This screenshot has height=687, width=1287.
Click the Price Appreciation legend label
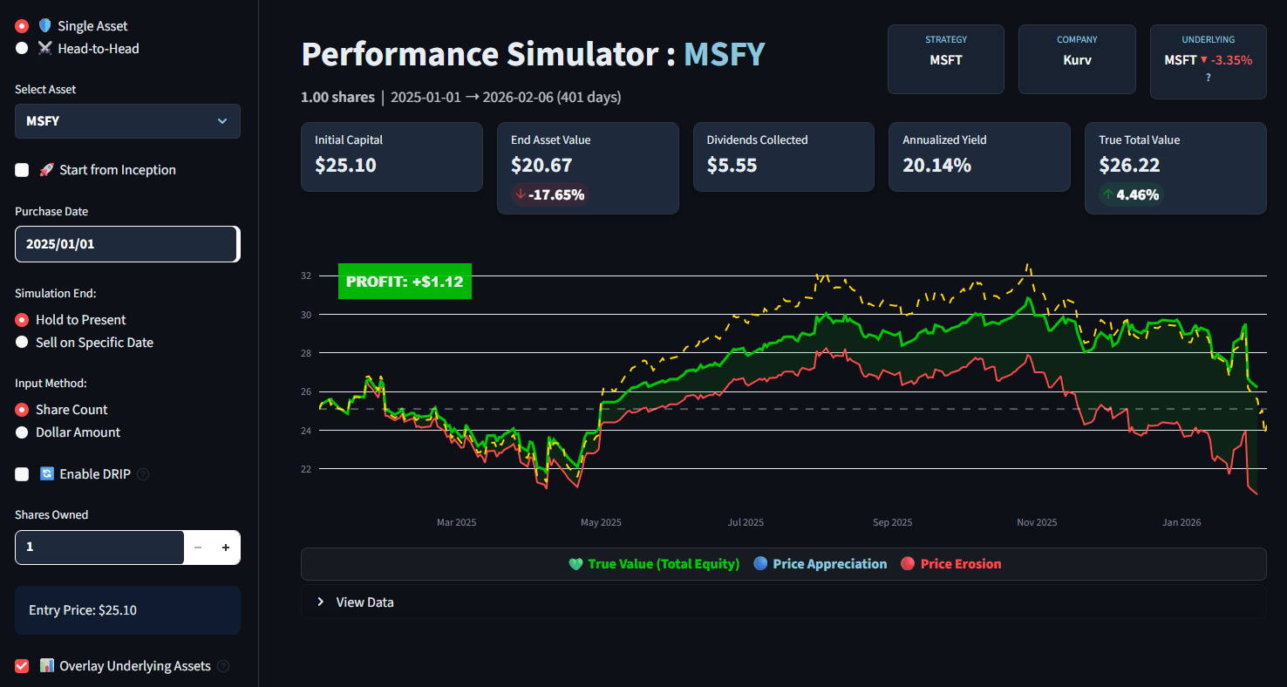829,564
